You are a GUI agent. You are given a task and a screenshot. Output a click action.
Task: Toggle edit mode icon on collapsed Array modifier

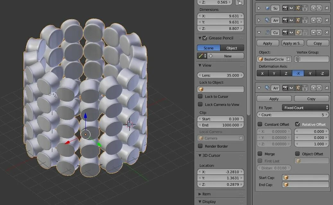tap(298, 20)
